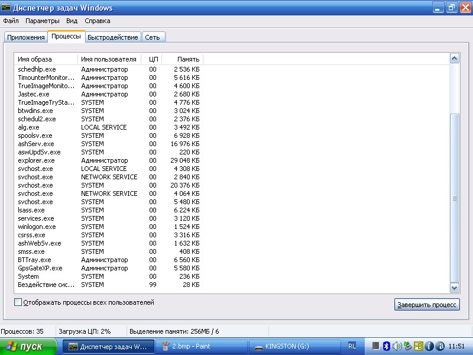473x355 pixels.
Task: Open the volume speaker tray icon
Action: 397,346
